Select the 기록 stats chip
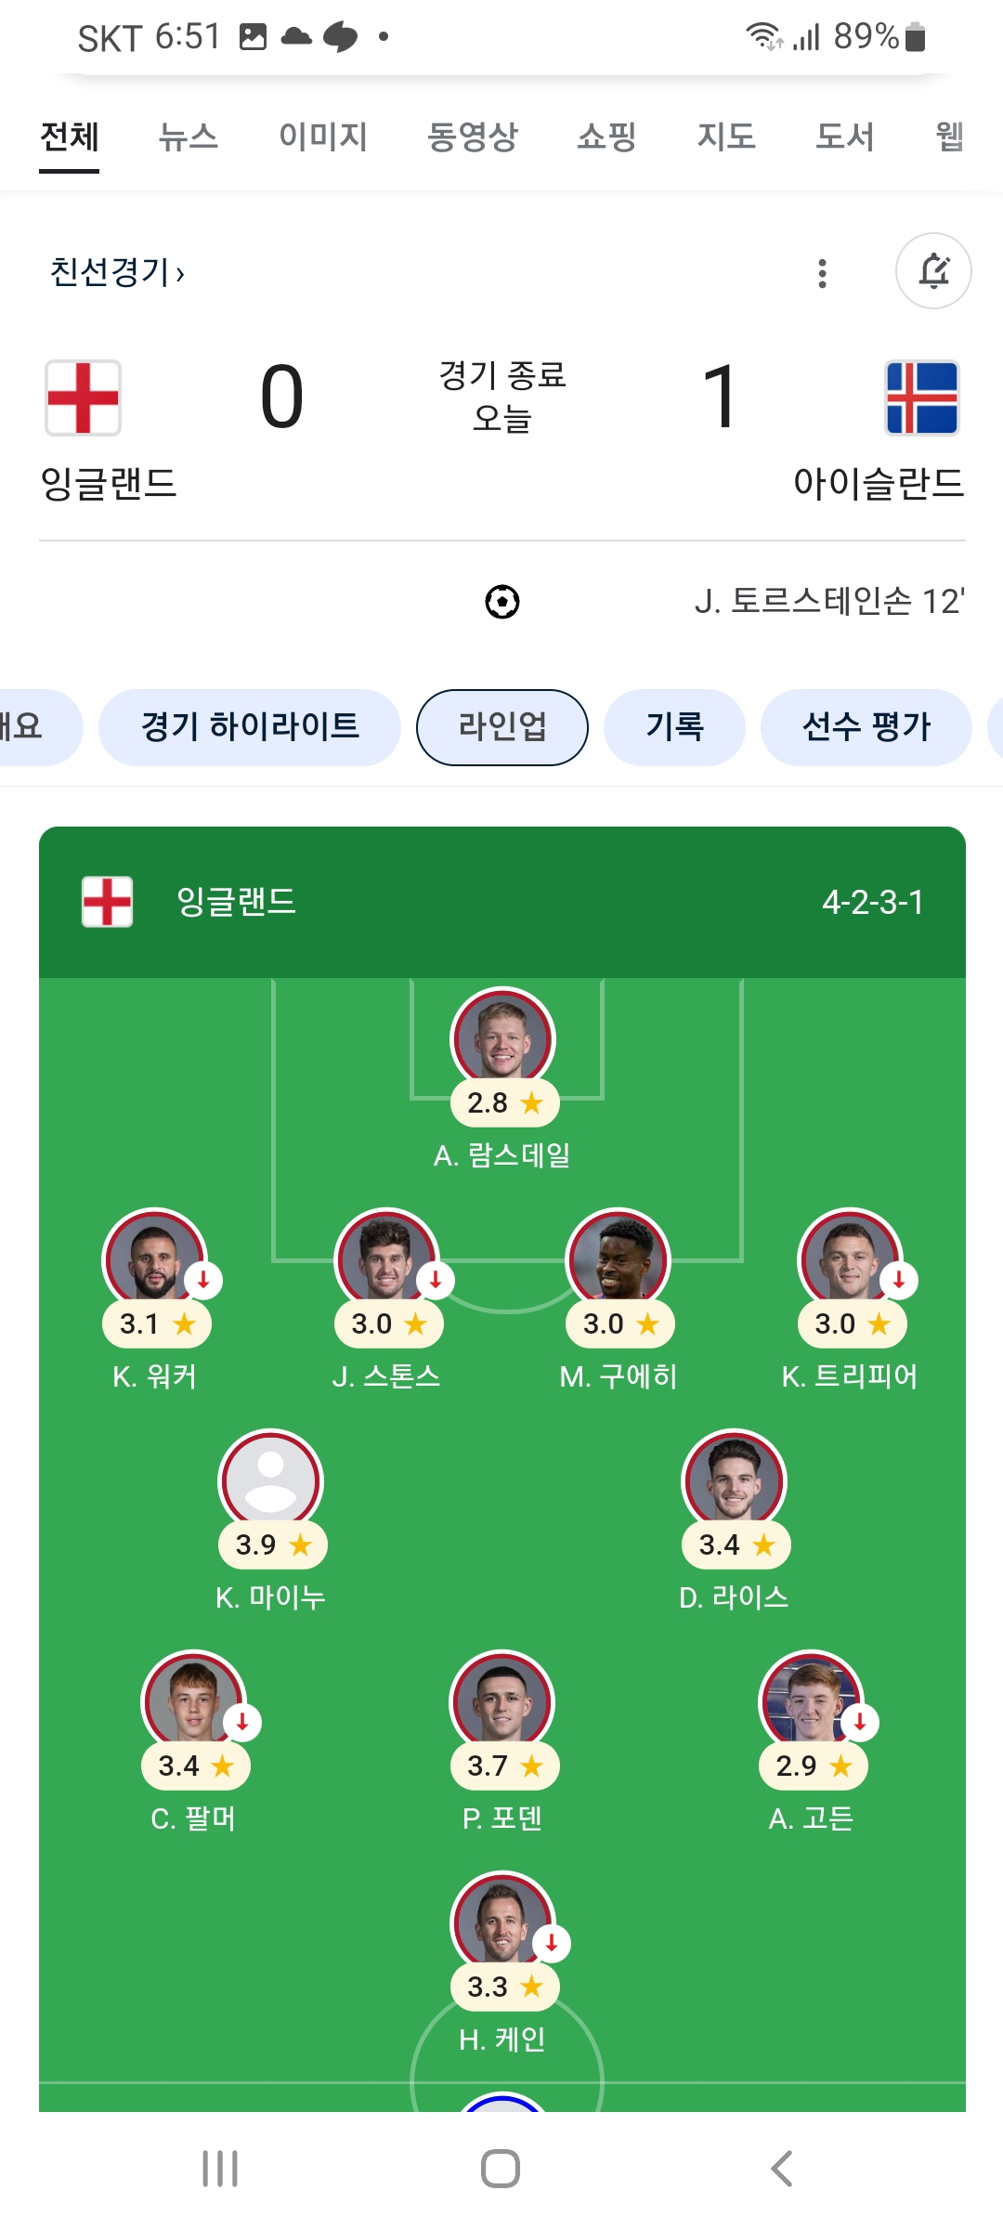The image size is (1003, 2229). [x=674, y=727]
